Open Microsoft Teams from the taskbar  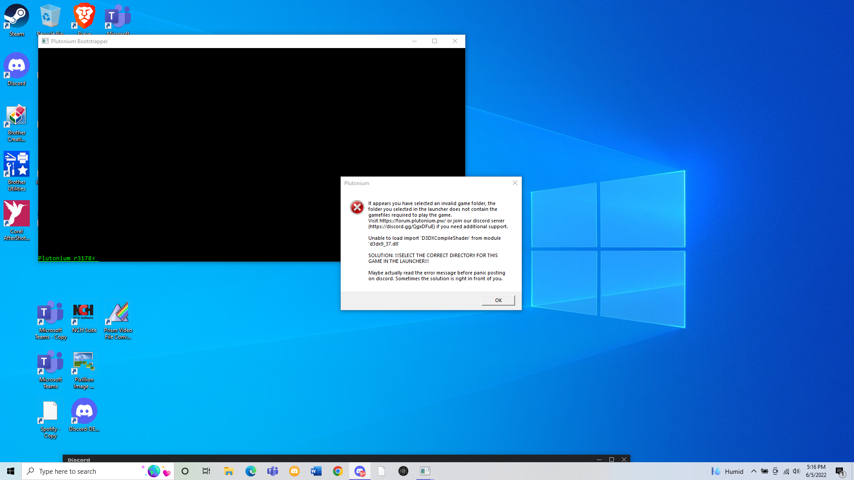point(272,471)
